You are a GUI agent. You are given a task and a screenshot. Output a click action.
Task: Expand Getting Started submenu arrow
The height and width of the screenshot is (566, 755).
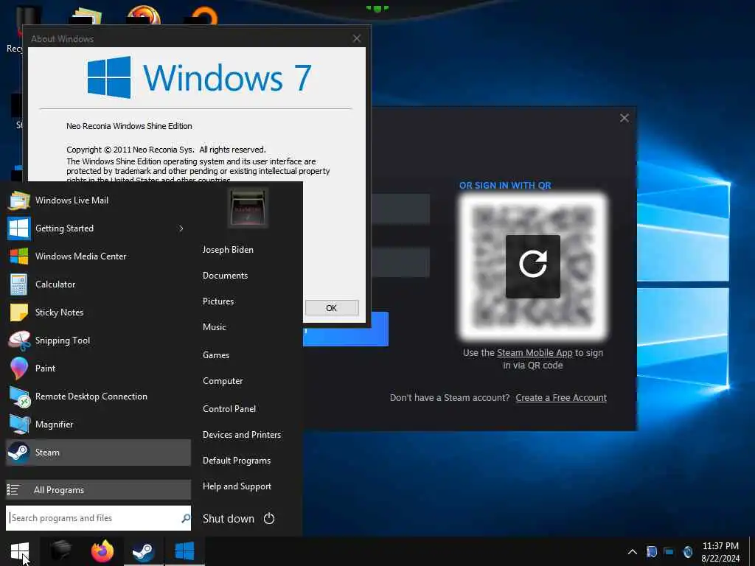coord(181,228)
